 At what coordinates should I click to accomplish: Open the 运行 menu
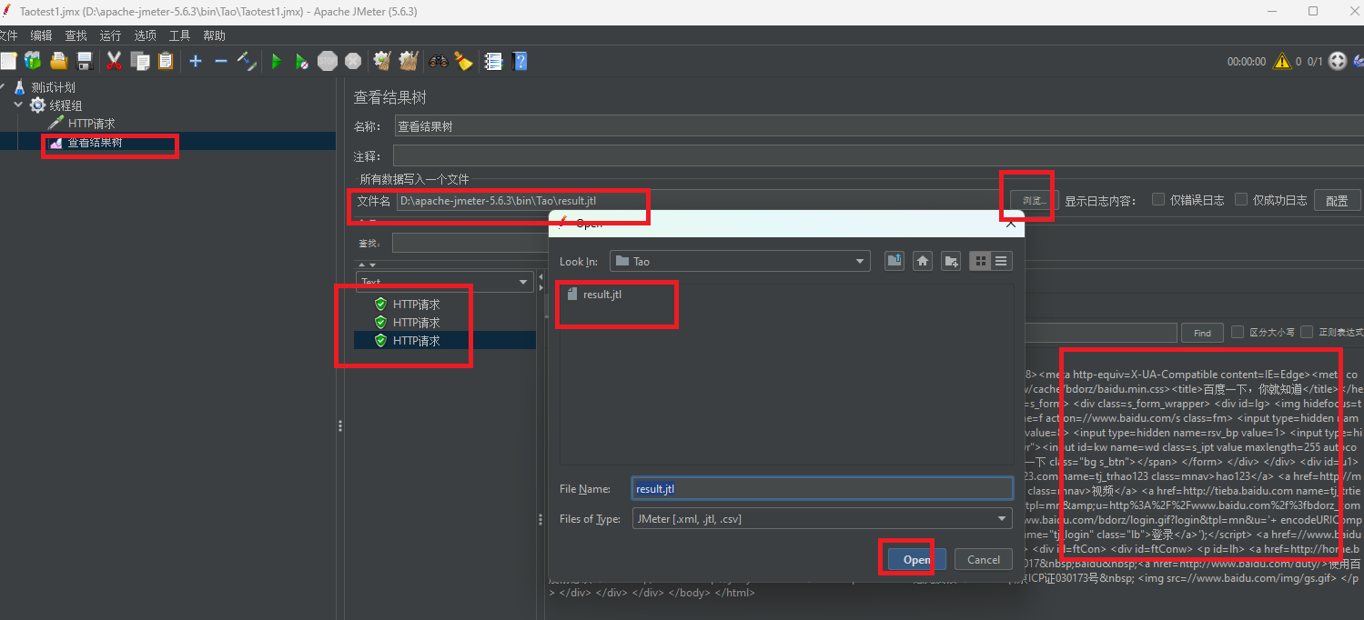tap(110, 35)
